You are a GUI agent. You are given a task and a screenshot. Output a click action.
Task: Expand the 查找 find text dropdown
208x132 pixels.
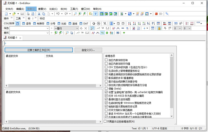pyautogui.click(x=47, y=33)
